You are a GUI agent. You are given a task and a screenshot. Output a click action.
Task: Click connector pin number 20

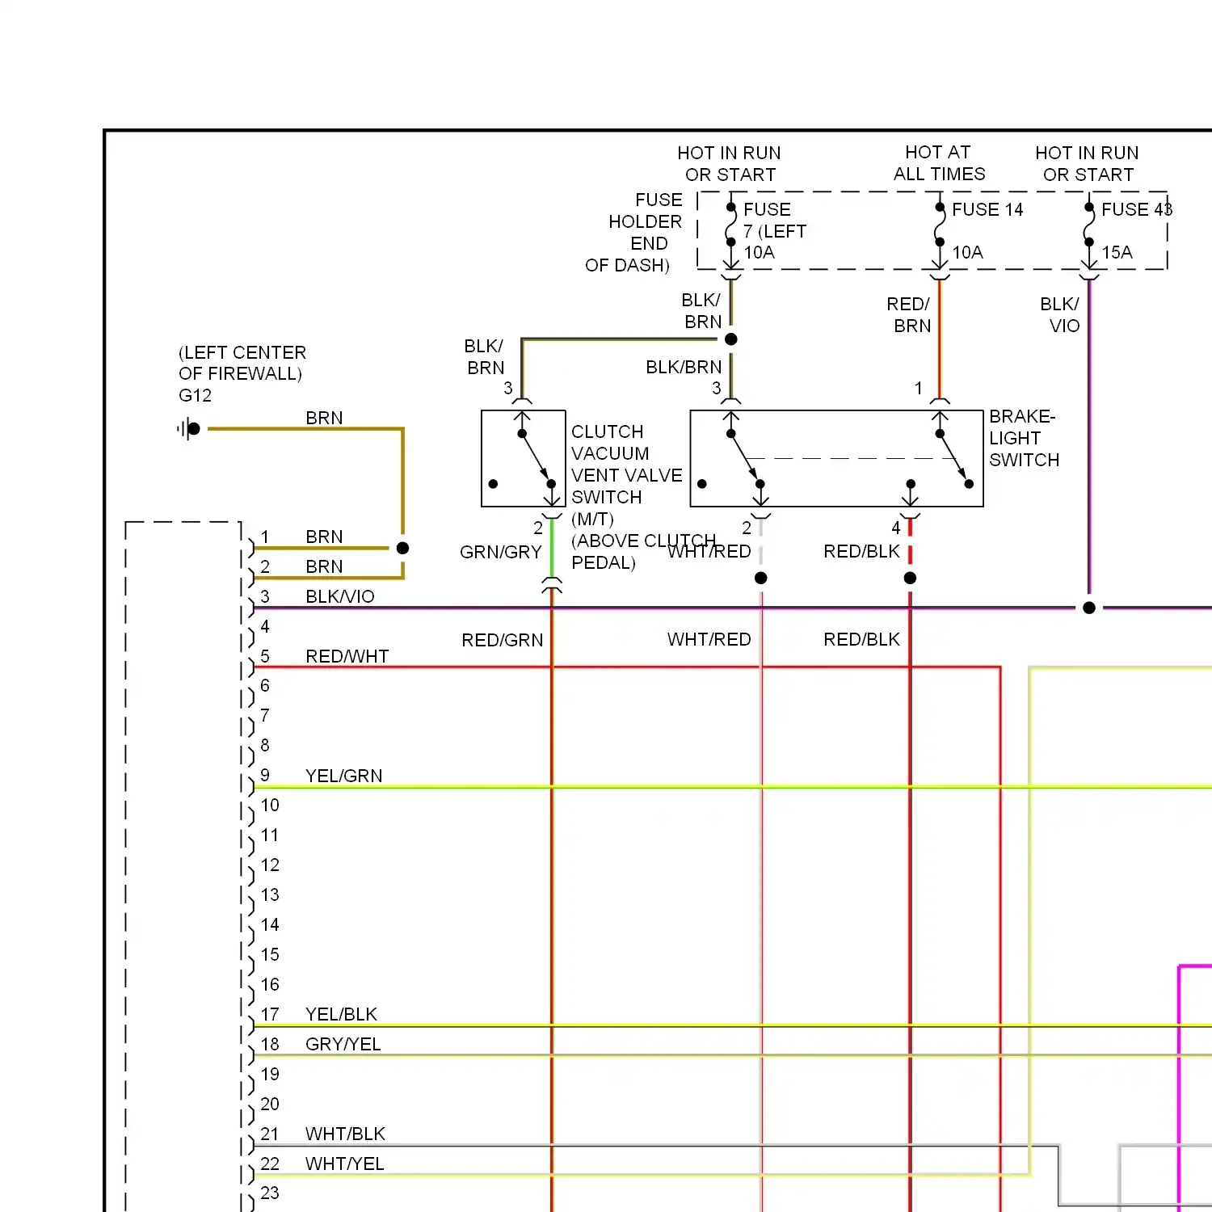click(x=270, y=1104)
